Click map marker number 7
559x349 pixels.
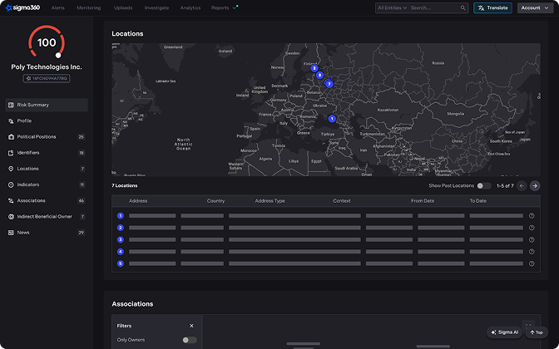(329, 84)
